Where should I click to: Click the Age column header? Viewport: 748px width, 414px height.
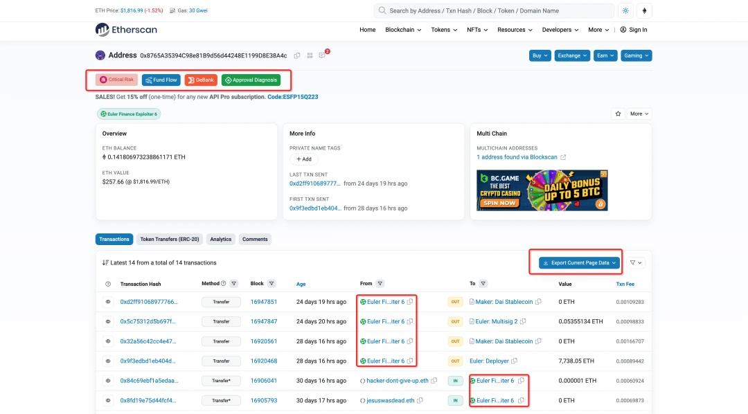click(301, 284)
